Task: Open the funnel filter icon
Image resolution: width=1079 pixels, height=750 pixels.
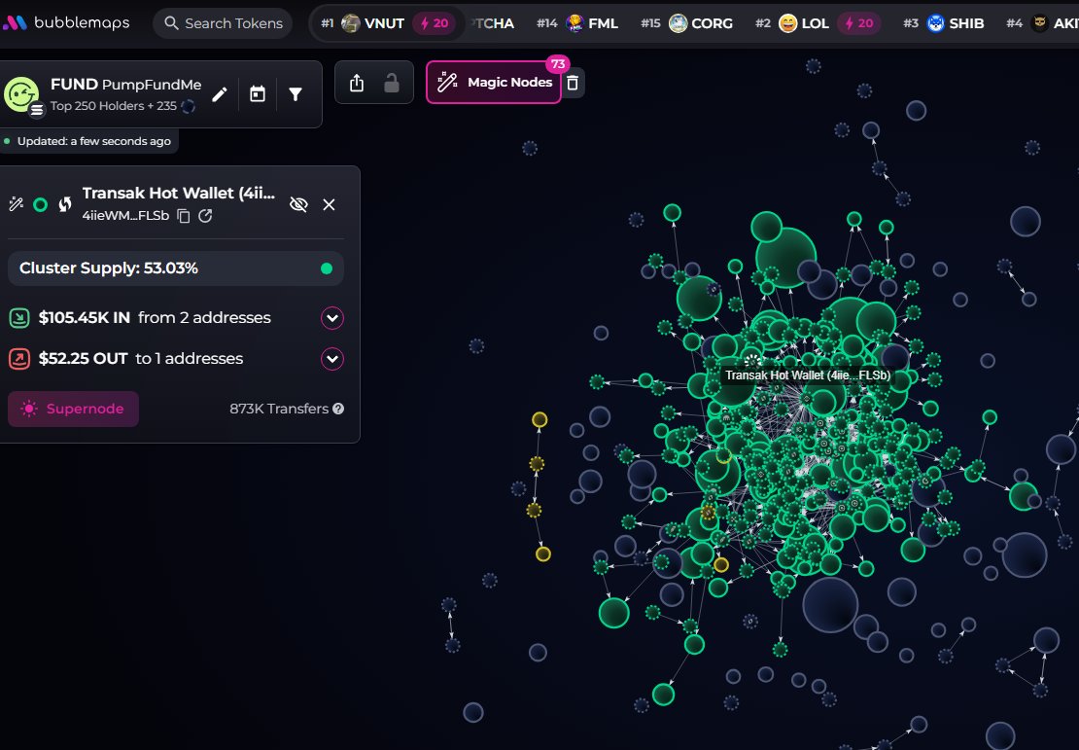Action: (x=296, y=94)
